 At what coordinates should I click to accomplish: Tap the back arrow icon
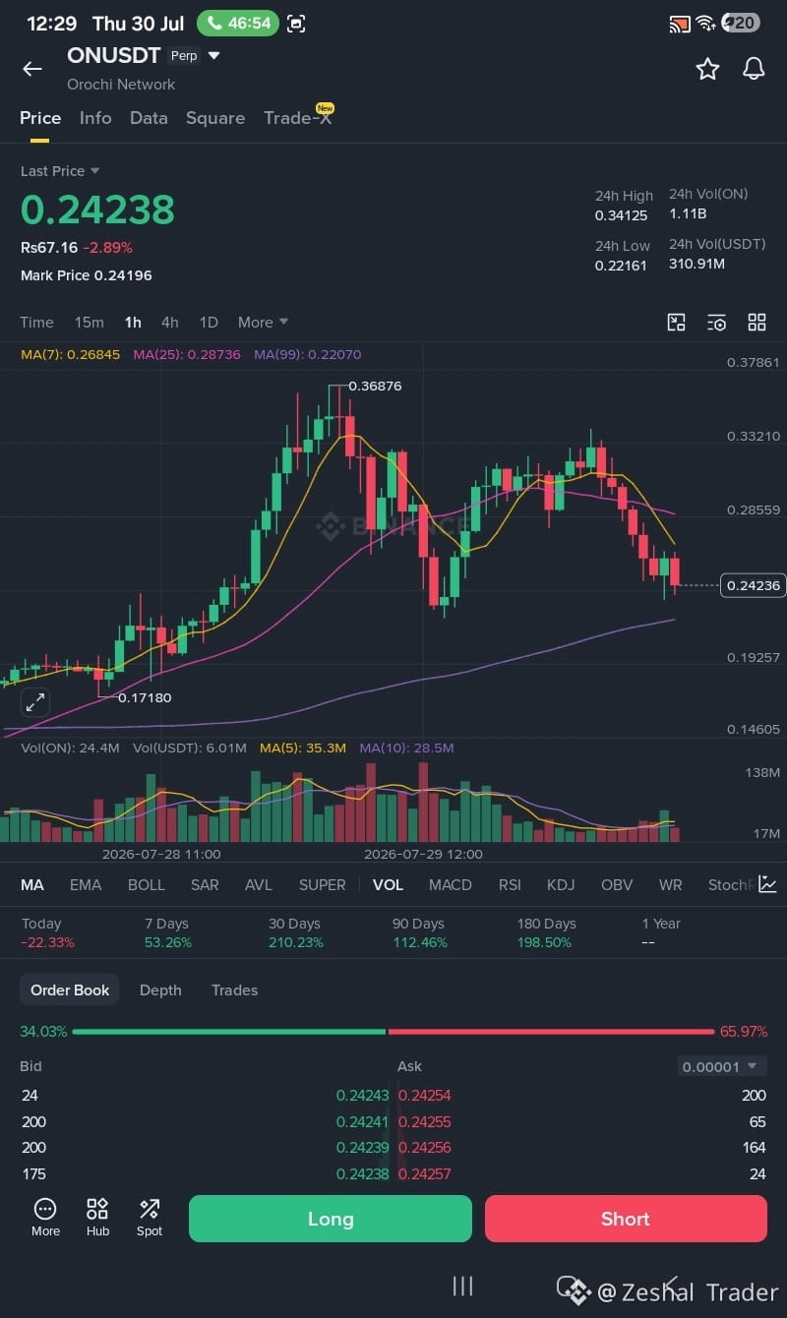pos(32,69)
